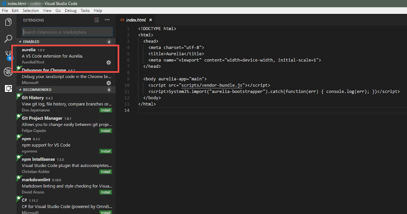Open gear menu for aurelia extension
The height and width of the screenshot is (214, 407).
[x=109, y=63]
